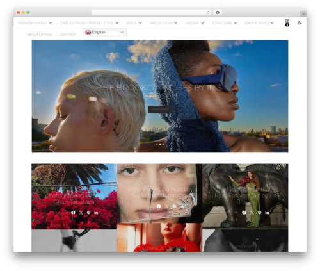Open In the Neighbourhood by Sara Ghazi-Tabatabai post
This screenshot has width=320, height=271.
click(160, 192)
